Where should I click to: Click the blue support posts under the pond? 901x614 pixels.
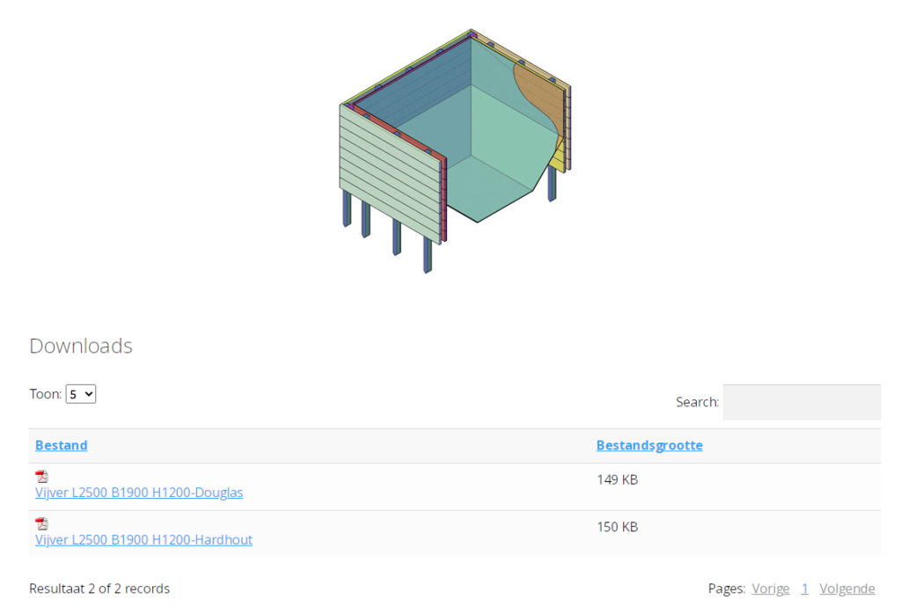[x=397, y=238]
